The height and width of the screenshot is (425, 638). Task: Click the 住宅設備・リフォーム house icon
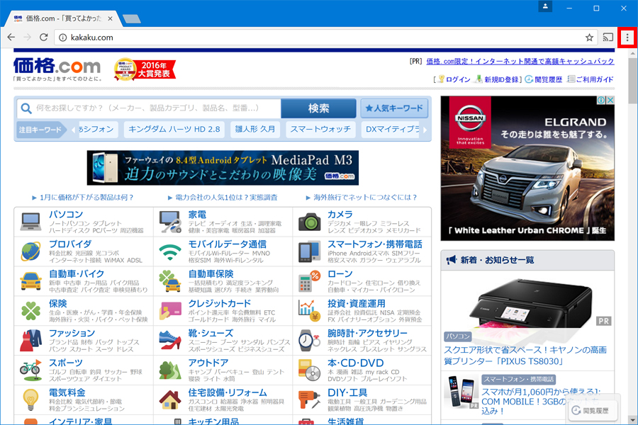(170, 399)
